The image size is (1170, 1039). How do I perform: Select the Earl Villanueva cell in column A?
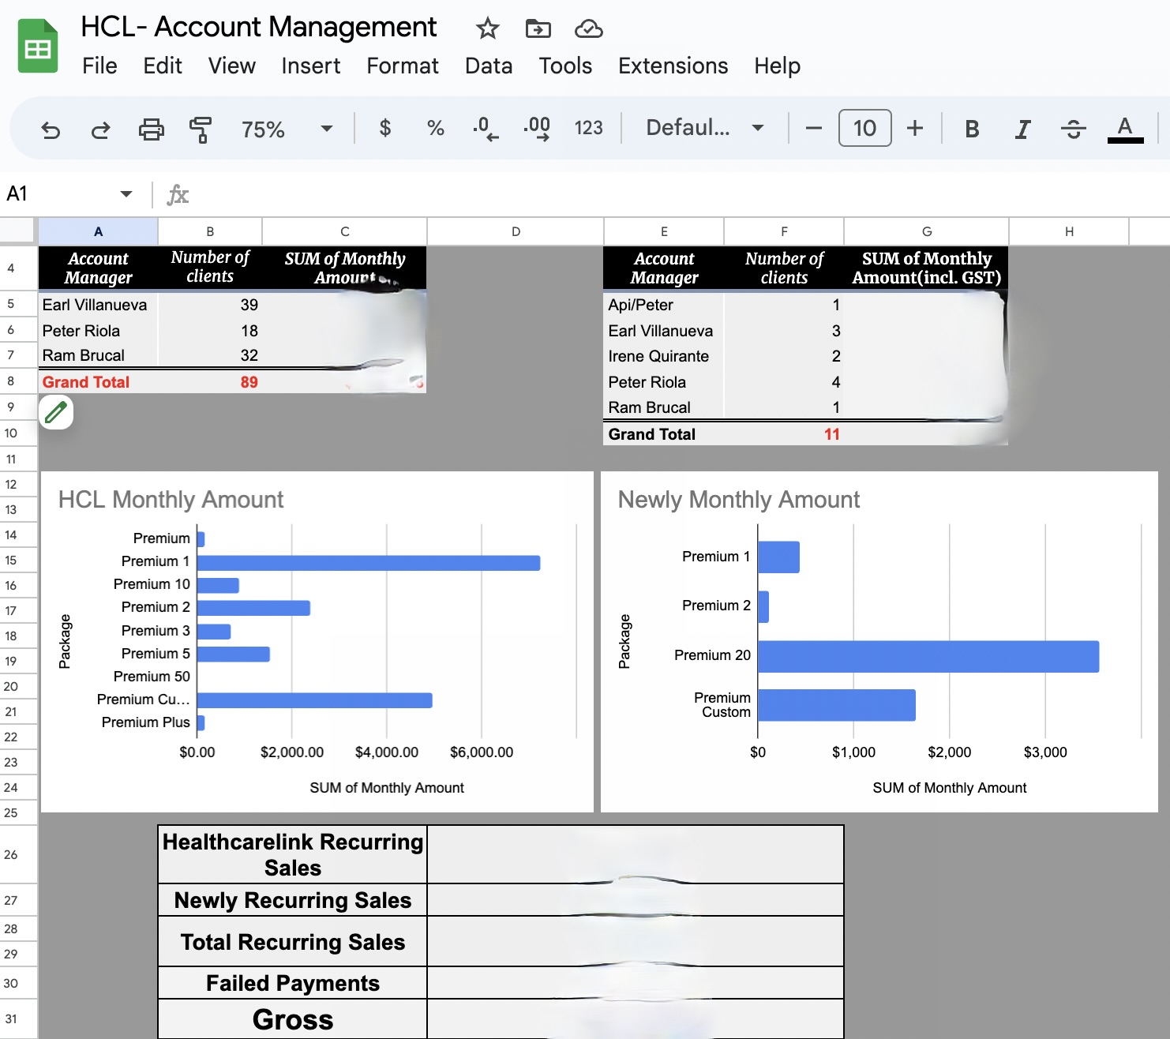tap(99, 305)
